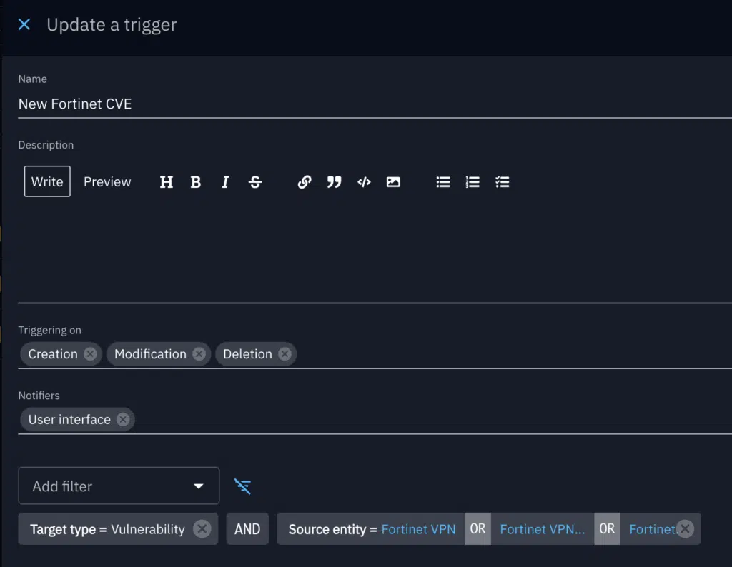The height and width of the screenshot is (567, 732).
Task: Toggle bold text formatting
Action: 196,182
